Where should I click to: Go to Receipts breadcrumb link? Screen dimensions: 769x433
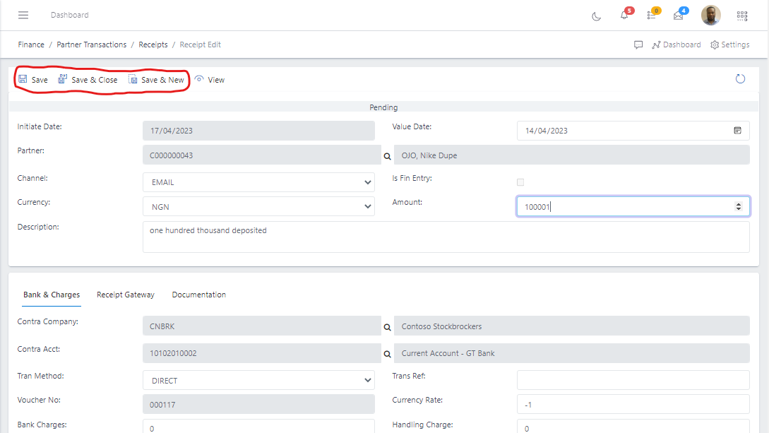[153, 45]
